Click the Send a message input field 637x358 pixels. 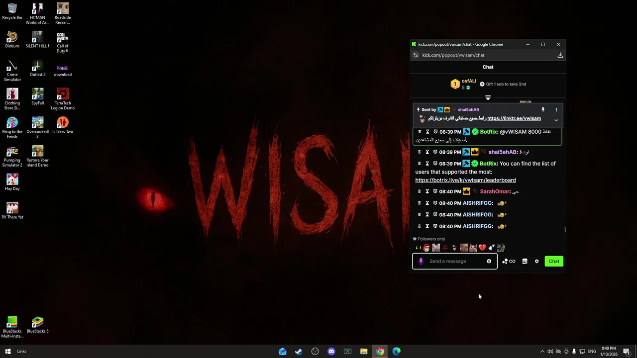click(x=455, y=262)
